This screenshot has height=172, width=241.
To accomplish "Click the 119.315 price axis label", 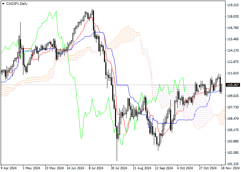I will tap(233, 5).
